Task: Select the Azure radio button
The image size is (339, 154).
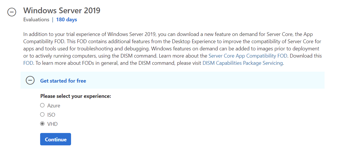Action: pyautogui.click(x=42, y=105)
